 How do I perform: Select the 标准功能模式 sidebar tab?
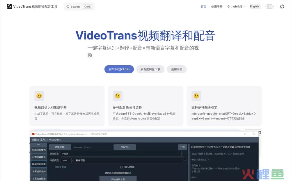tap(39, 150)
